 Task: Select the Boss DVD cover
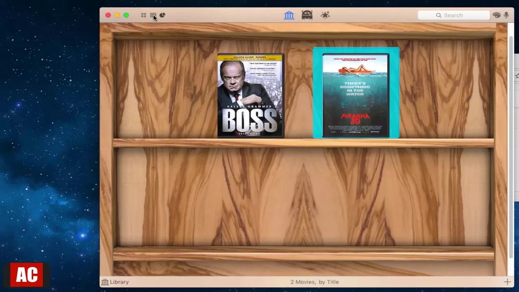tap(251, 96)
